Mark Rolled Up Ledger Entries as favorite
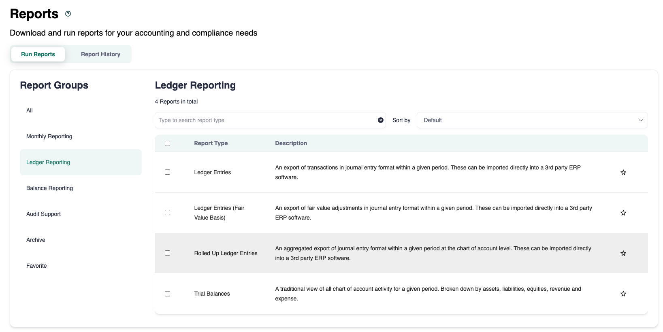Image resolution: width=663 pixels, height=332 pixels. pos(623,254)
